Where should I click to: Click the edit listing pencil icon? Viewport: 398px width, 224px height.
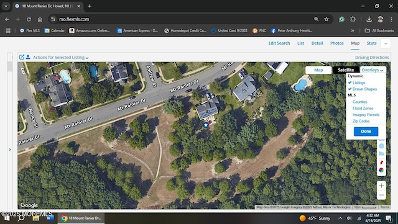coord(22,57)
